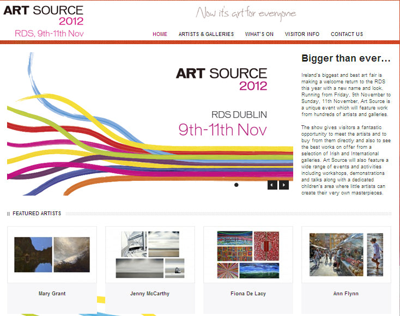Select the slideshow pagination dot
The image size is (400, 316).
tap(236, 185)
